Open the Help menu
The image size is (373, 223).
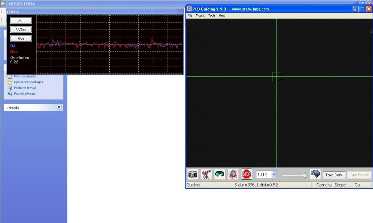click(222, 15)
